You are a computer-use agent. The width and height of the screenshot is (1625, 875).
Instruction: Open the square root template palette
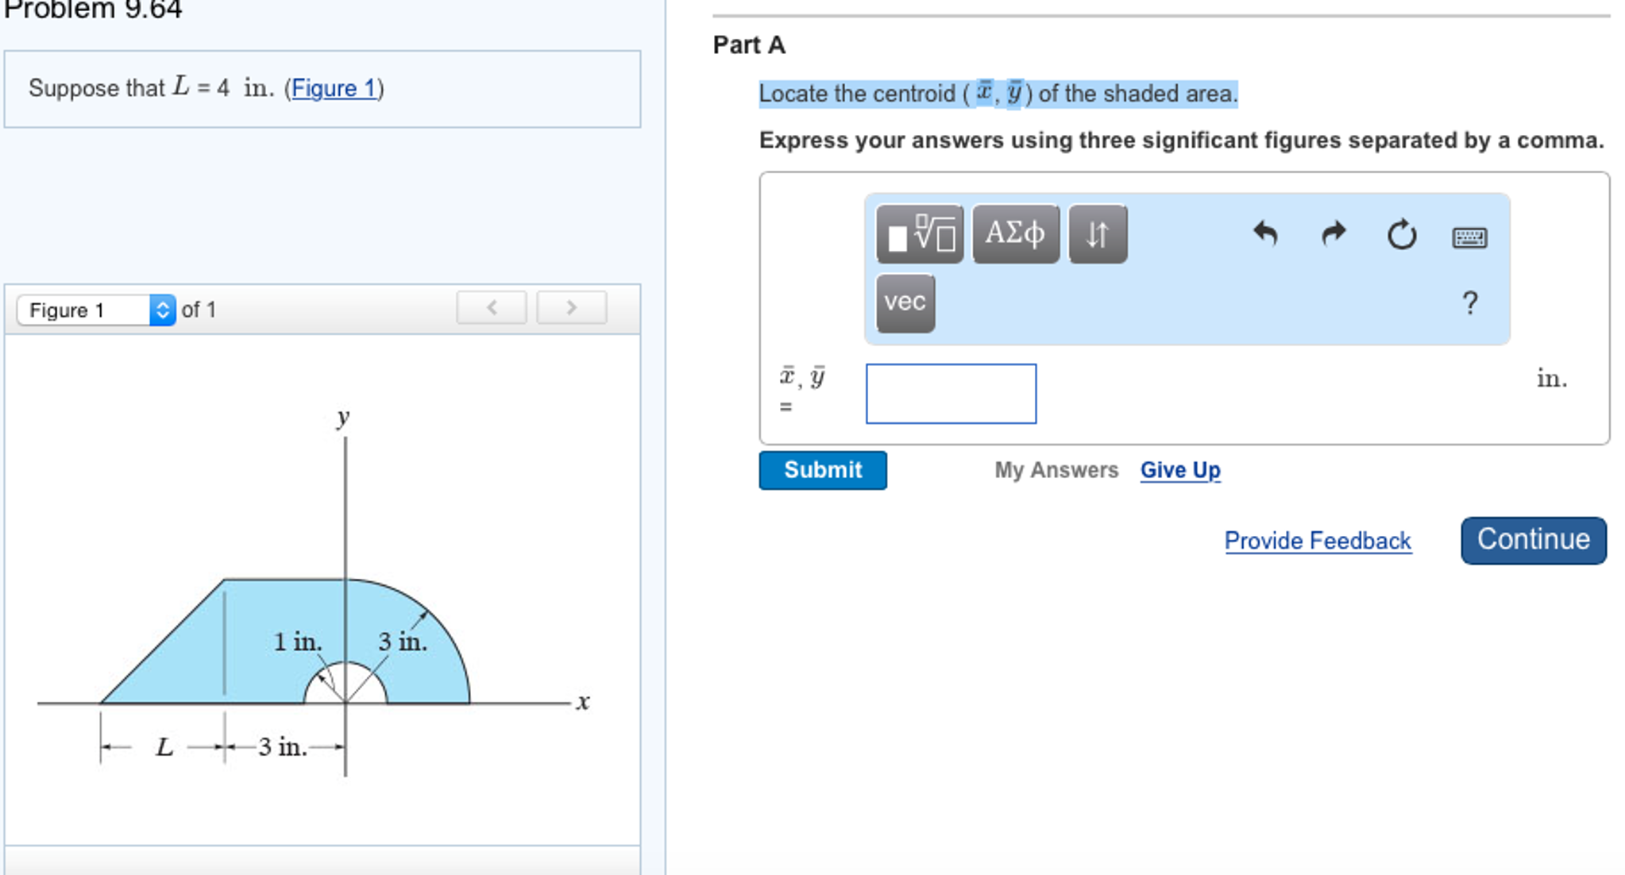920,232
